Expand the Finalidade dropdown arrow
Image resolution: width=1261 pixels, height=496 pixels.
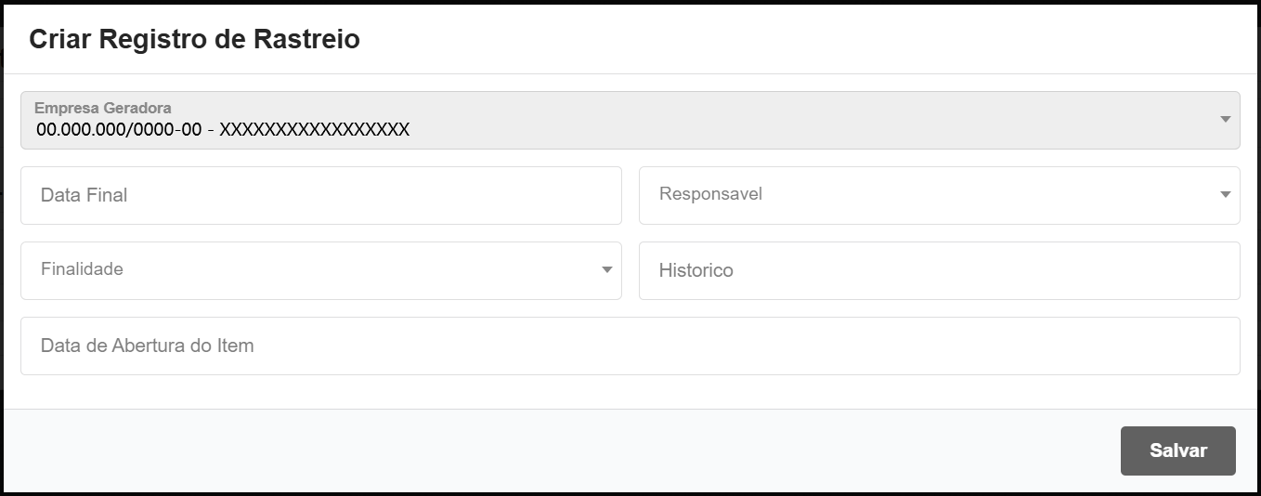pyautogui.click(x=606, y=270)
